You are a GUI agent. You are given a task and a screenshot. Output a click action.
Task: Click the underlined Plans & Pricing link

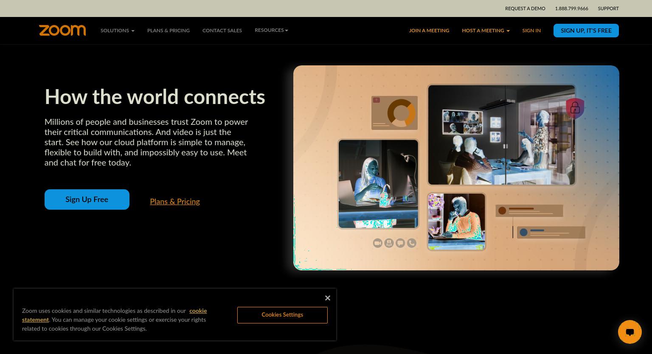coord(175,202)
